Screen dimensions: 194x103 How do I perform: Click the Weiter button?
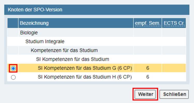tap(145, 94)
